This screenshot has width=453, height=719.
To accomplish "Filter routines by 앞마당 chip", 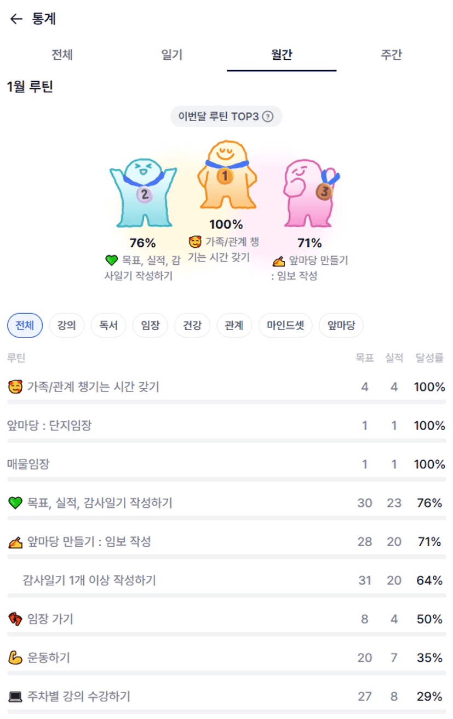I will point(341,326).
